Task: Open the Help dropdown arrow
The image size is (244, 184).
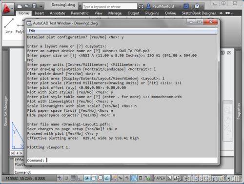Action: pos(202,6)
